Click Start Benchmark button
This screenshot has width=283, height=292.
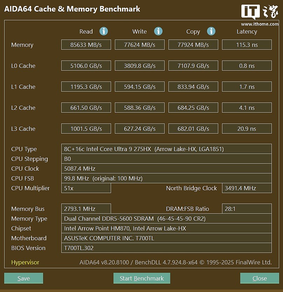point(142,278)
